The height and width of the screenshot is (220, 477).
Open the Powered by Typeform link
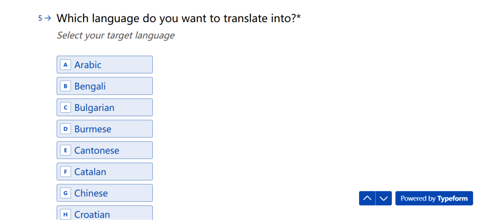coord(434,198)
